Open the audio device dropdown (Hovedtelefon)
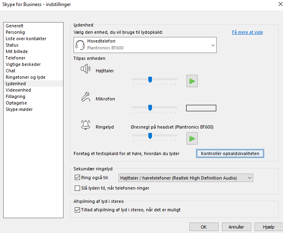 point(145,45)
